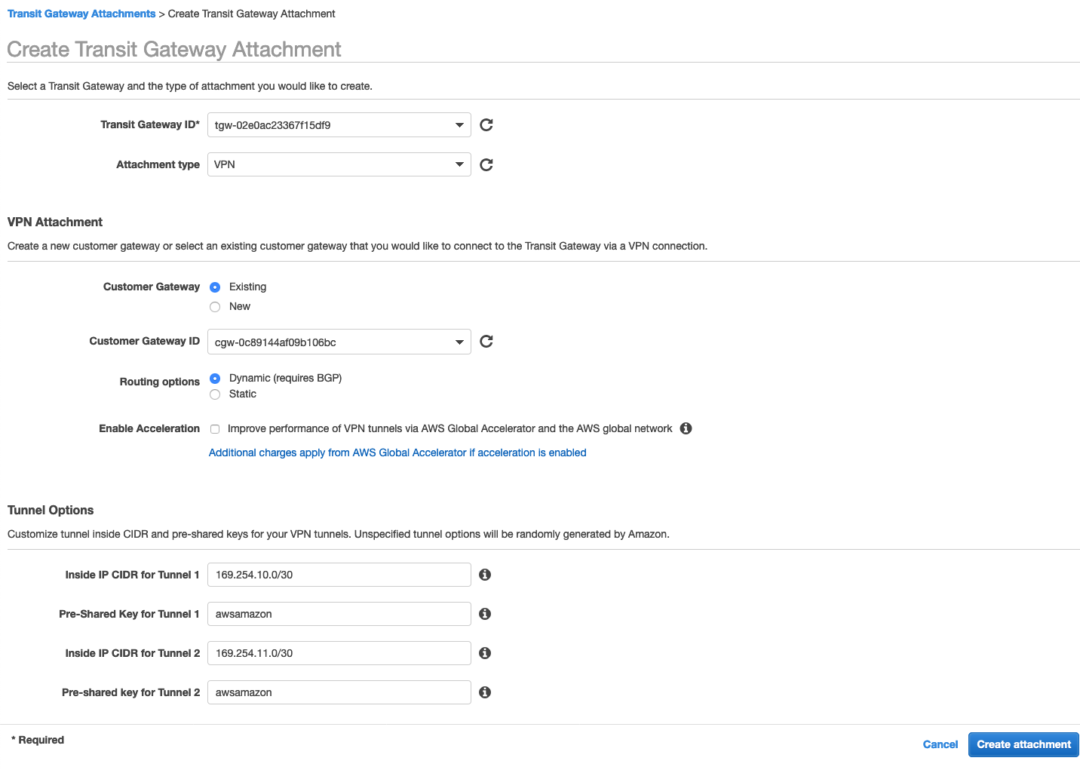This screenshot has width=1080, height=770.
Task: Open the Global Accelerator additional charges link
Action: tap(397, 452)
